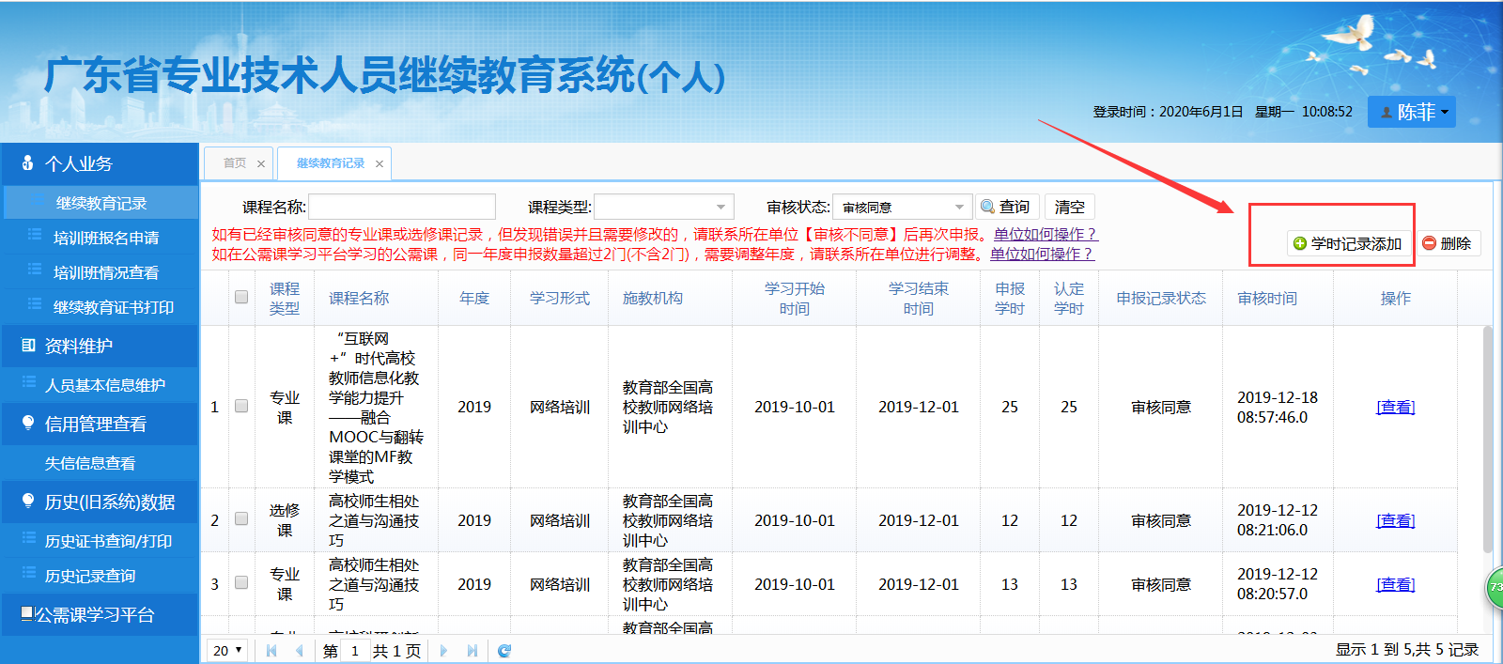
Task: Open second 单位如何操作？ help link
Action: click(1042, 254)
